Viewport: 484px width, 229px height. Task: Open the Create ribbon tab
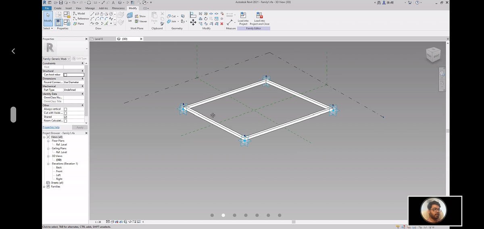(58, 8)
